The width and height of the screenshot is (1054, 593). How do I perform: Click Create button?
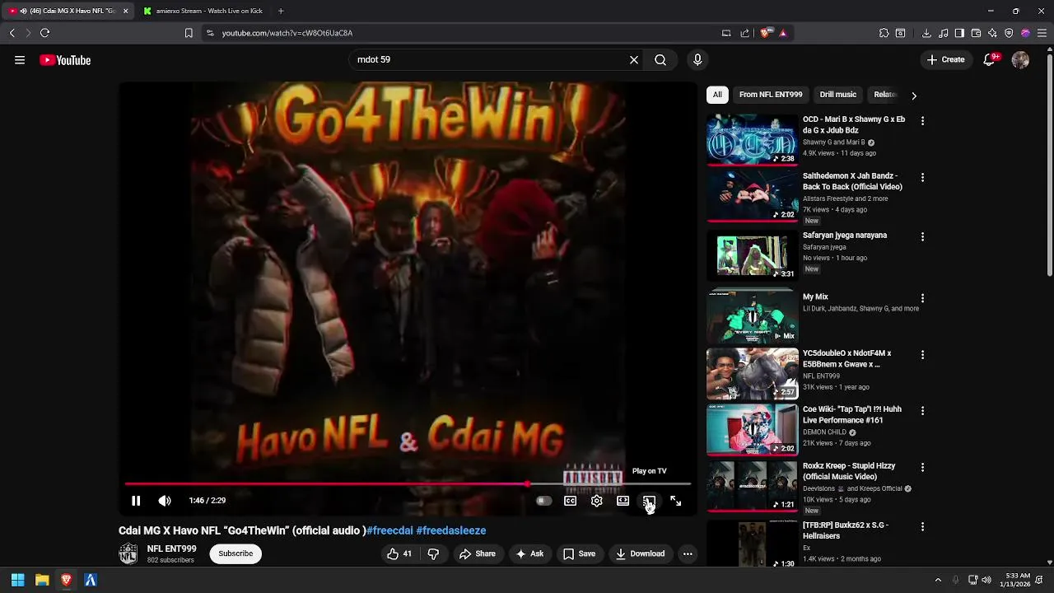(945, 60)
